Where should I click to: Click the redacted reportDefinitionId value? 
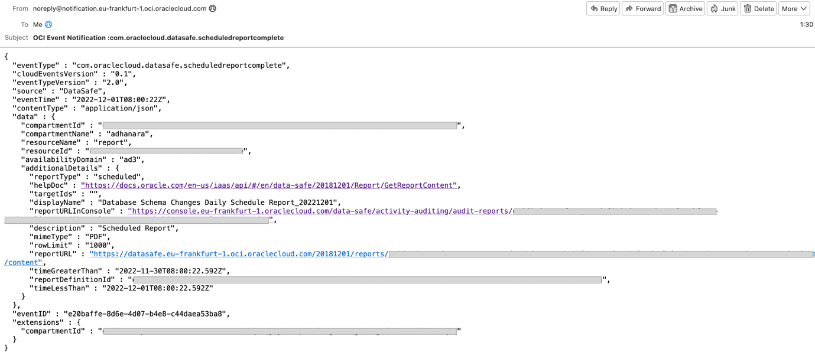(367, 280)
